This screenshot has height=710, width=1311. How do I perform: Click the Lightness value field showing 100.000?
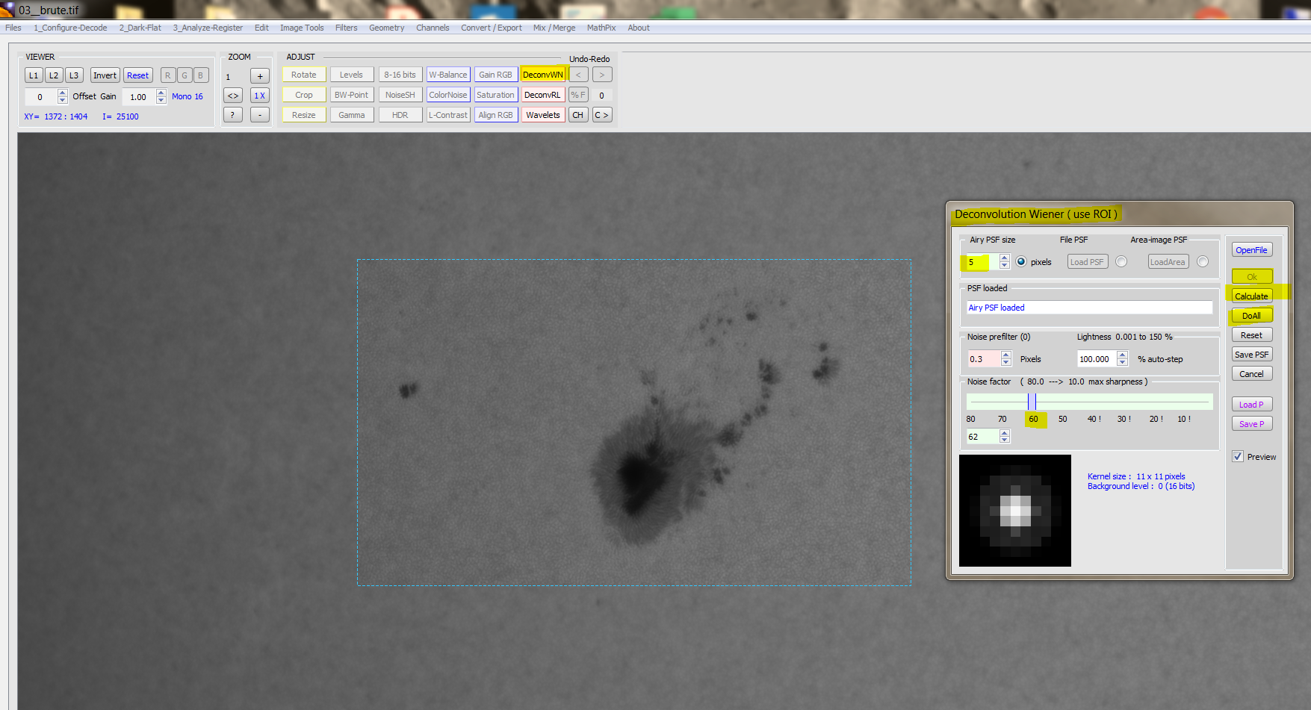click(x=1097, y=359)
